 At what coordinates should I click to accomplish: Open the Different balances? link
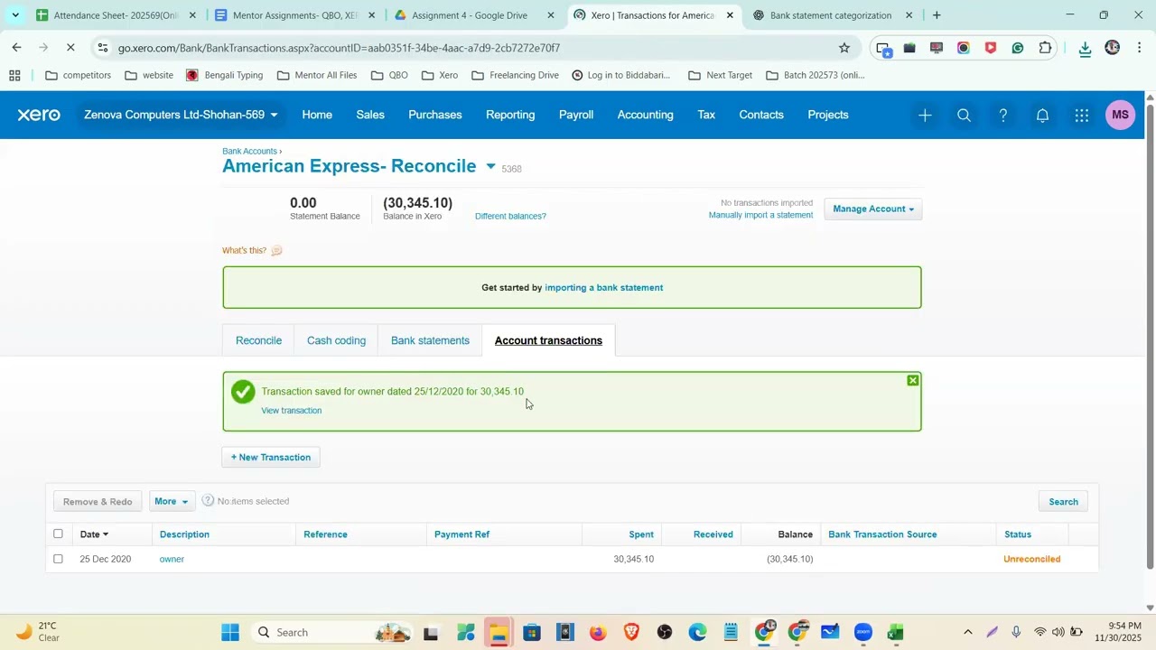(x=510, y=216)
